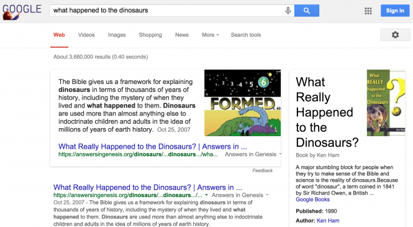Image resolution: width=413 pixels, height=227 pixels.
Task: Click the blue magnifier search button
Action: [x=307, y=11]
